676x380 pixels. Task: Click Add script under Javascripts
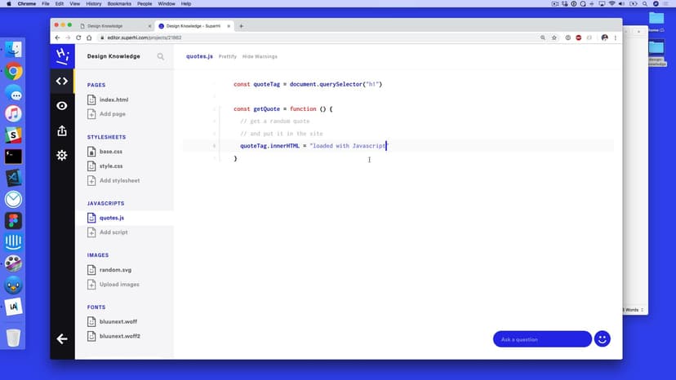point(113,232)
